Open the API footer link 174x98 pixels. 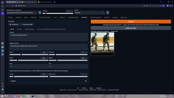point(78,88)
